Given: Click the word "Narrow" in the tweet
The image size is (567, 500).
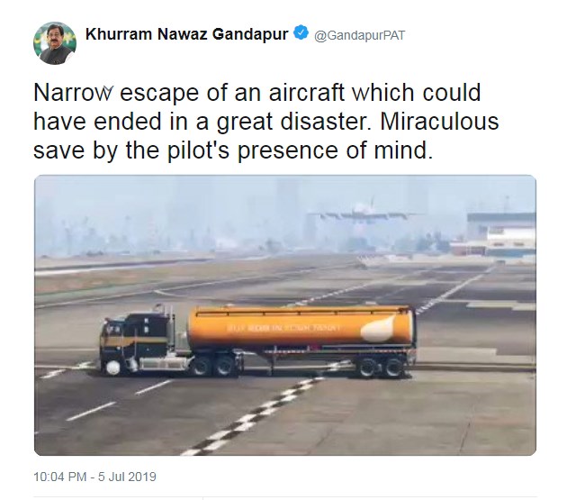Looking at the screenshot, I should (74, 93).
